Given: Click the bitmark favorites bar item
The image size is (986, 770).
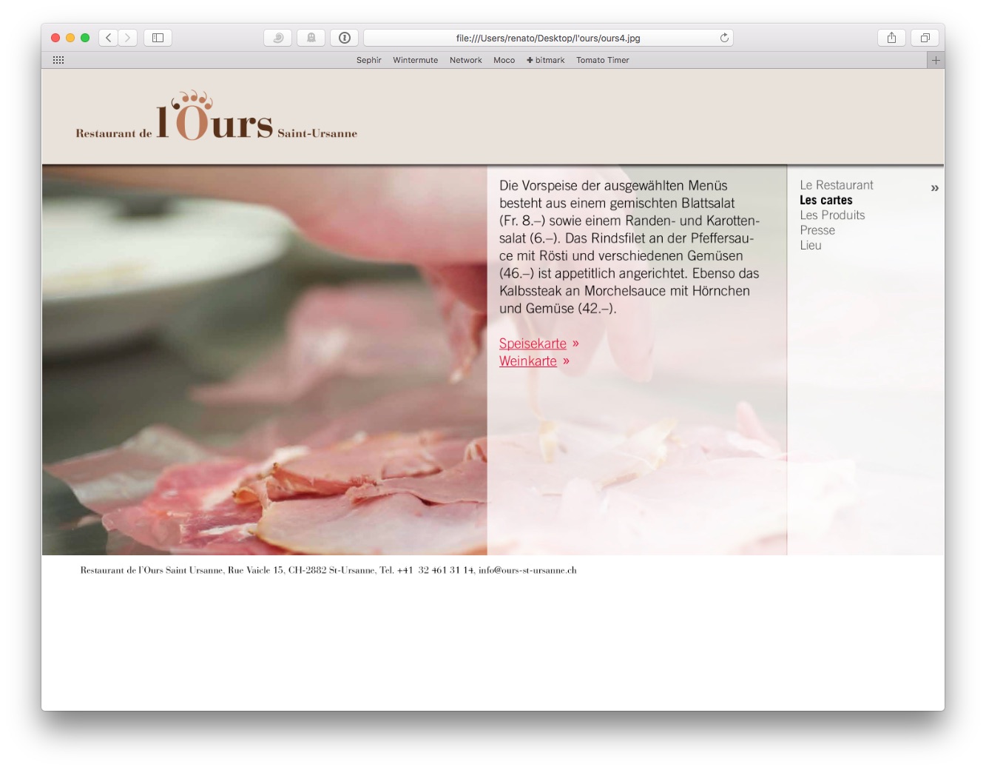Looking at the screenshot, I should pyautogui.click(x=545, y=60).
